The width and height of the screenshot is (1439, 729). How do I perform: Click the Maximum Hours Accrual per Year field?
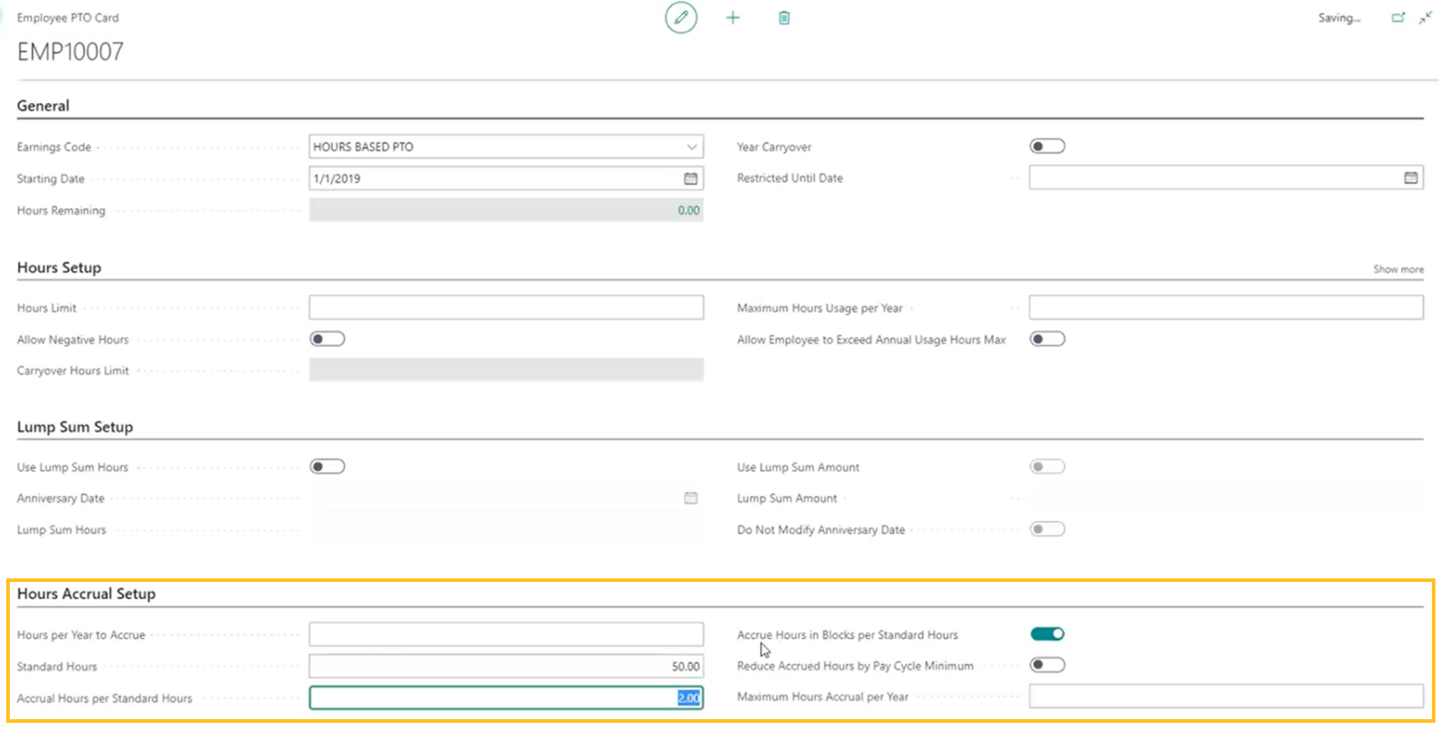pos(1225,697)
